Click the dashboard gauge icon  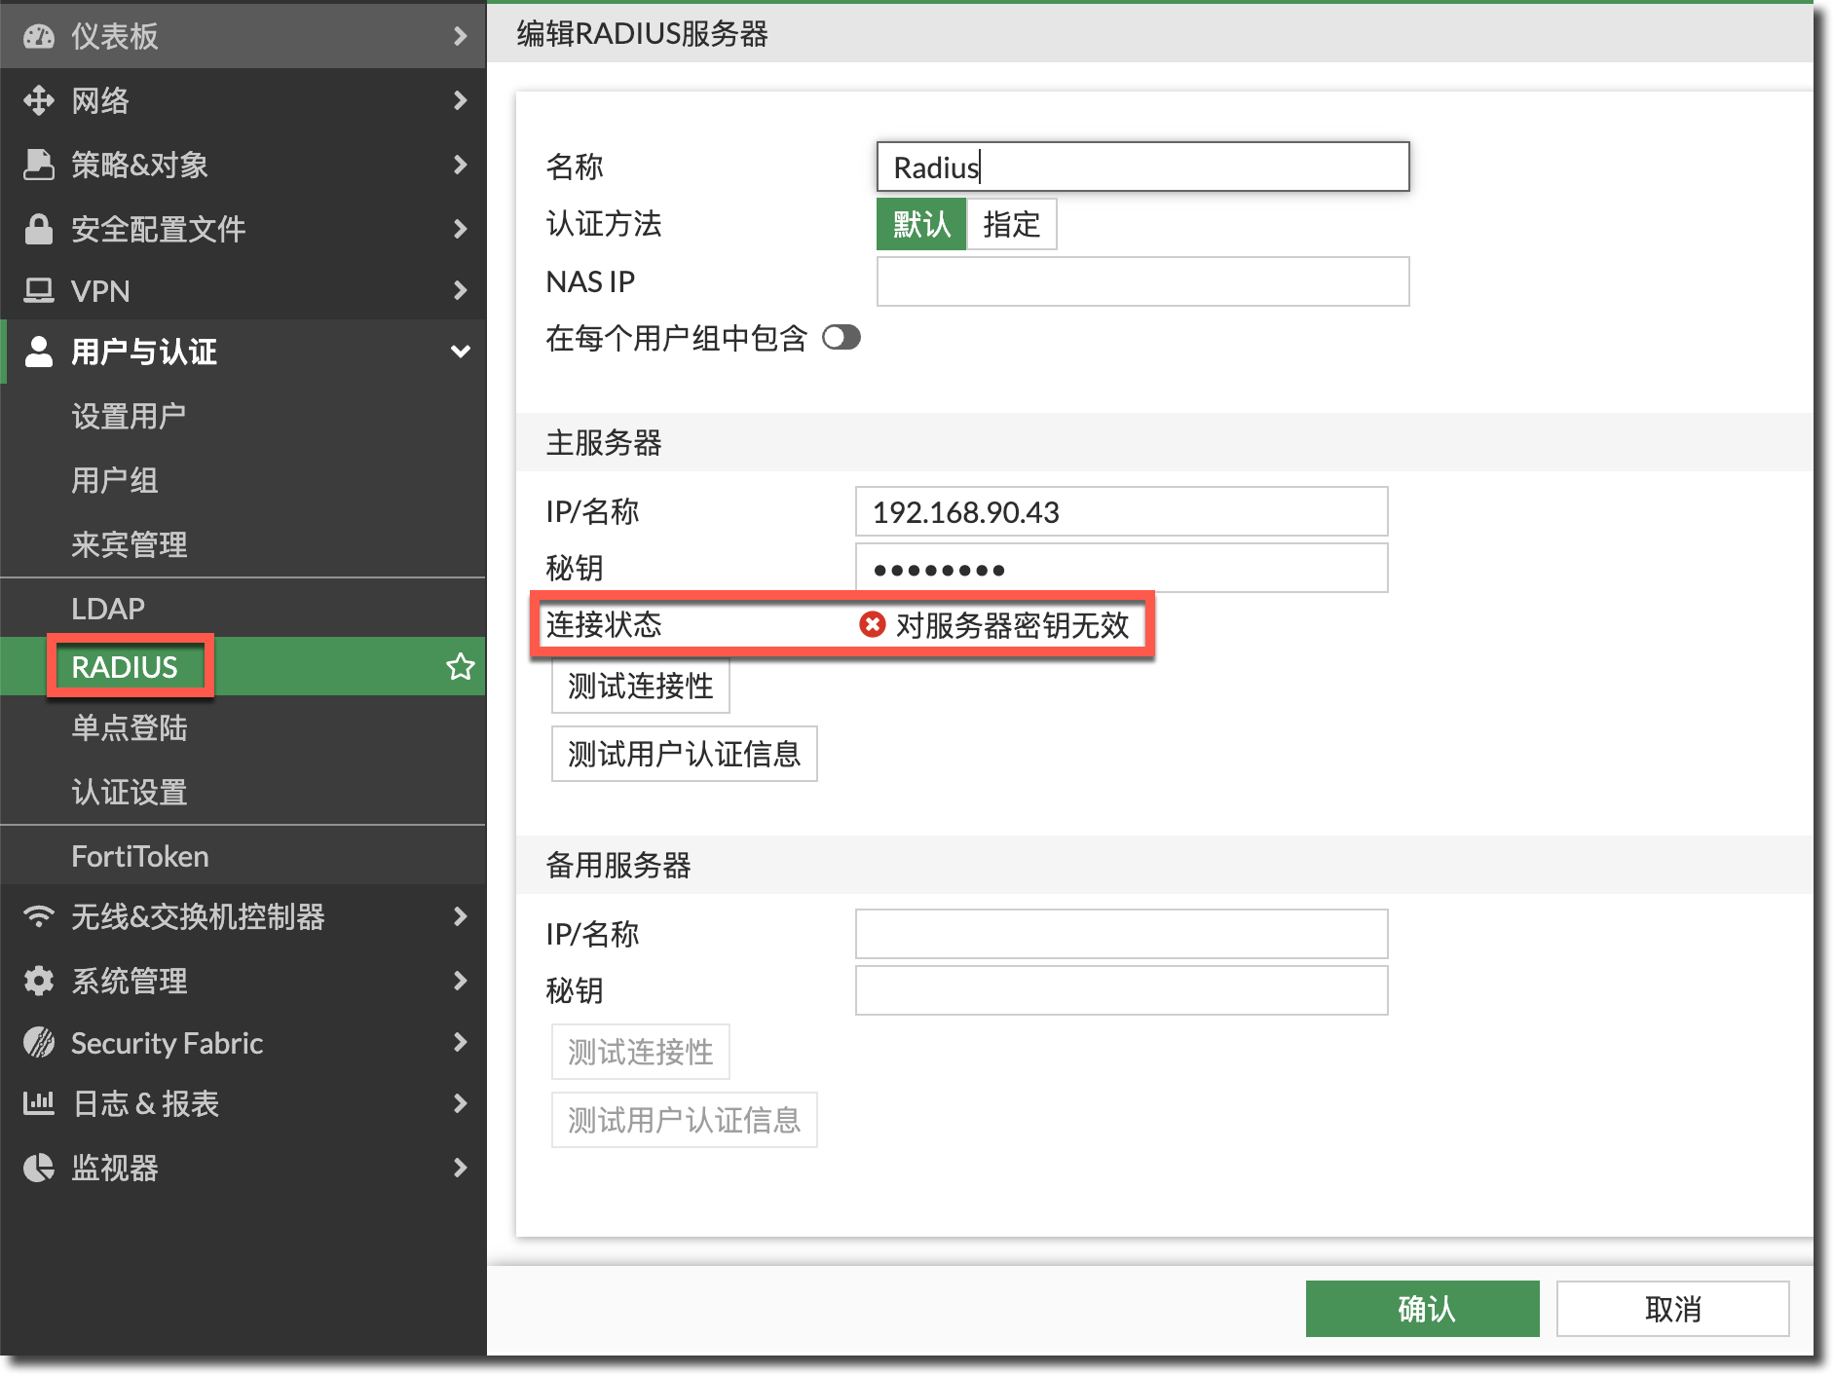(x=39, y=37)
